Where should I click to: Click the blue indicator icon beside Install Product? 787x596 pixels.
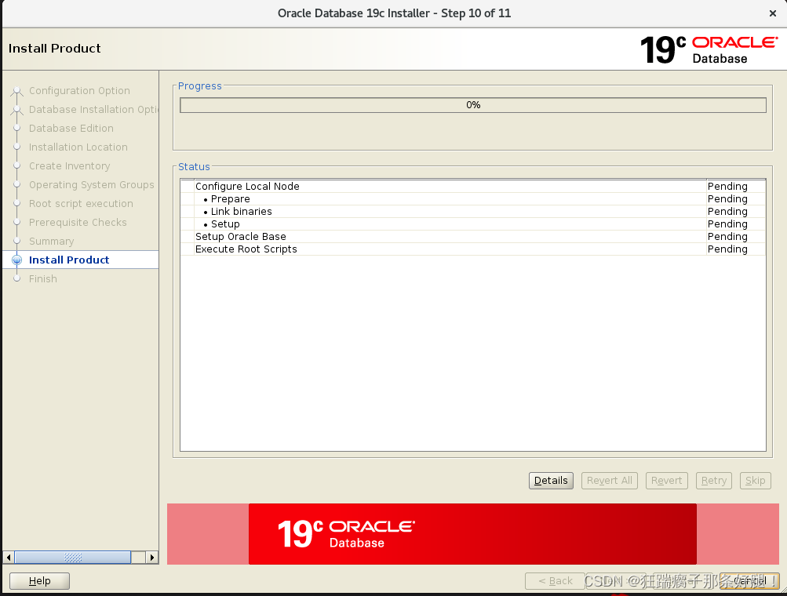(x=16, y=260)
